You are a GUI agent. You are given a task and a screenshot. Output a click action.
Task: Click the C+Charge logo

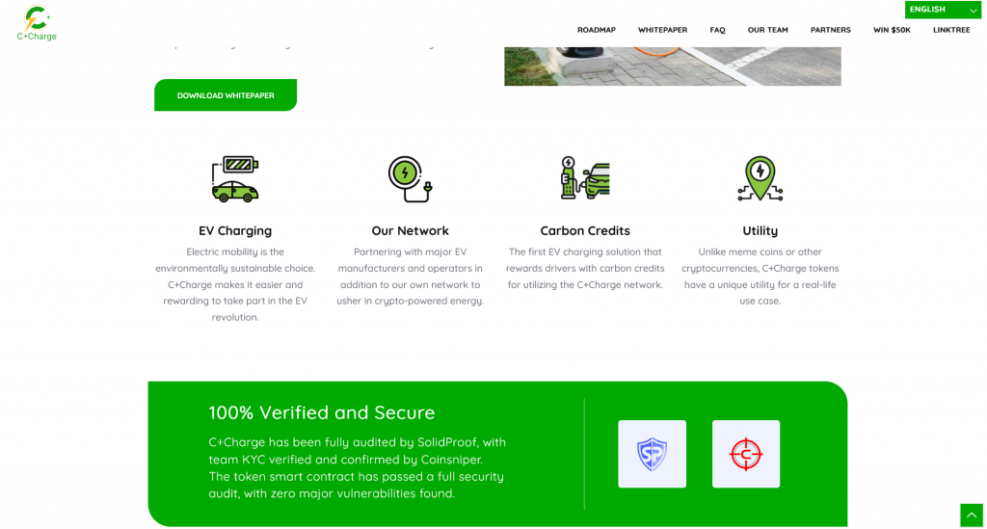coord(37,23)
